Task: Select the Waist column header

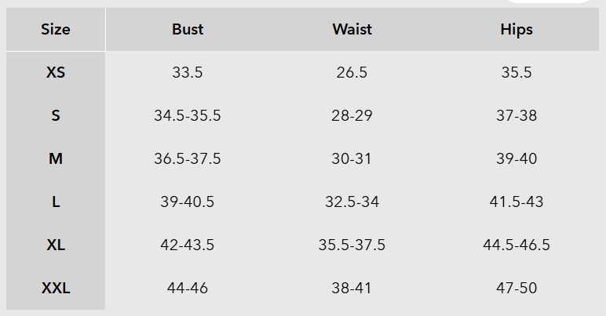Action: point(352,30)
